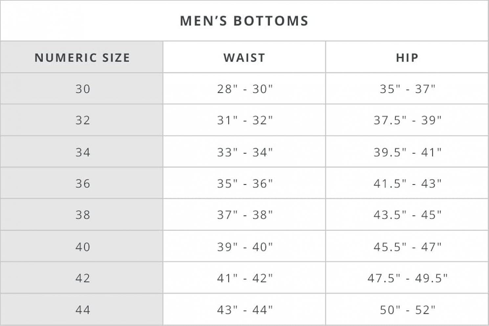Select numeric size 34 cell

coord(82,152)
